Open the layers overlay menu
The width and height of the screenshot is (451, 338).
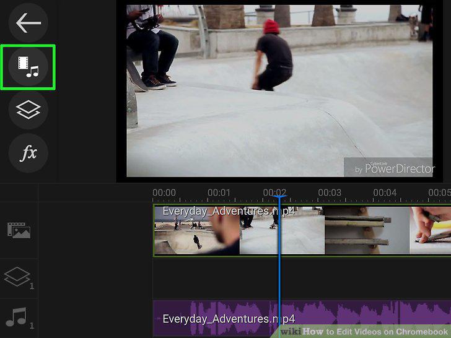28,110
